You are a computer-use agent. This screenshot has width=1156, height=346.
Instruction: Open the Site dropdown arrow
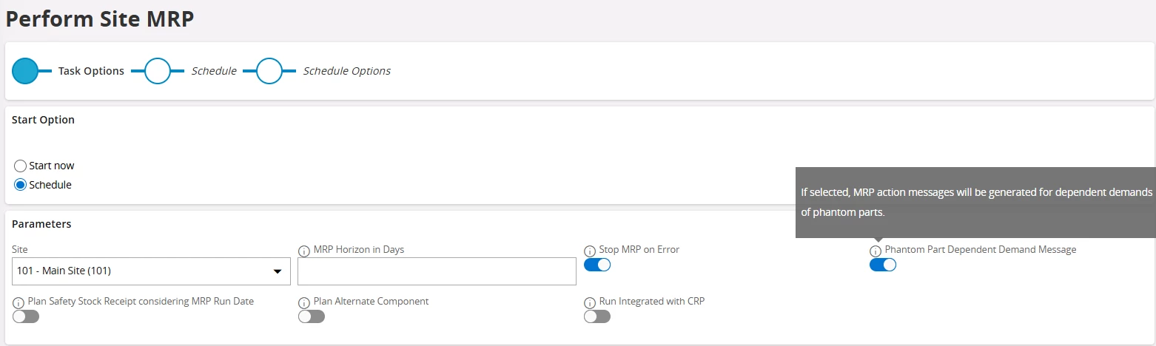(278, 271)
